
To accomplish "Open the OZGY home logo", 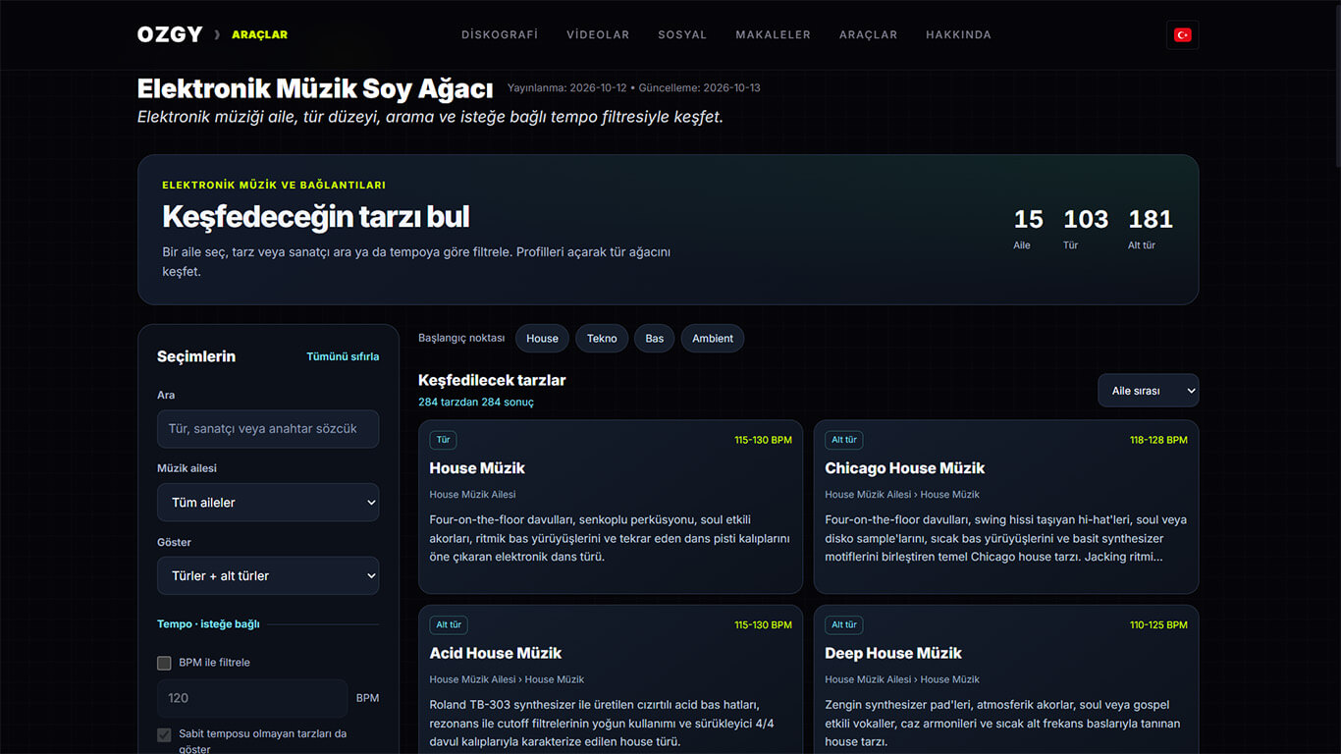I will [x=170, y=34].
